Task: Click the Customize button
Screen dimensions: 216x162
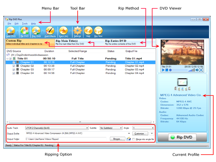Action: pos(140,133)
